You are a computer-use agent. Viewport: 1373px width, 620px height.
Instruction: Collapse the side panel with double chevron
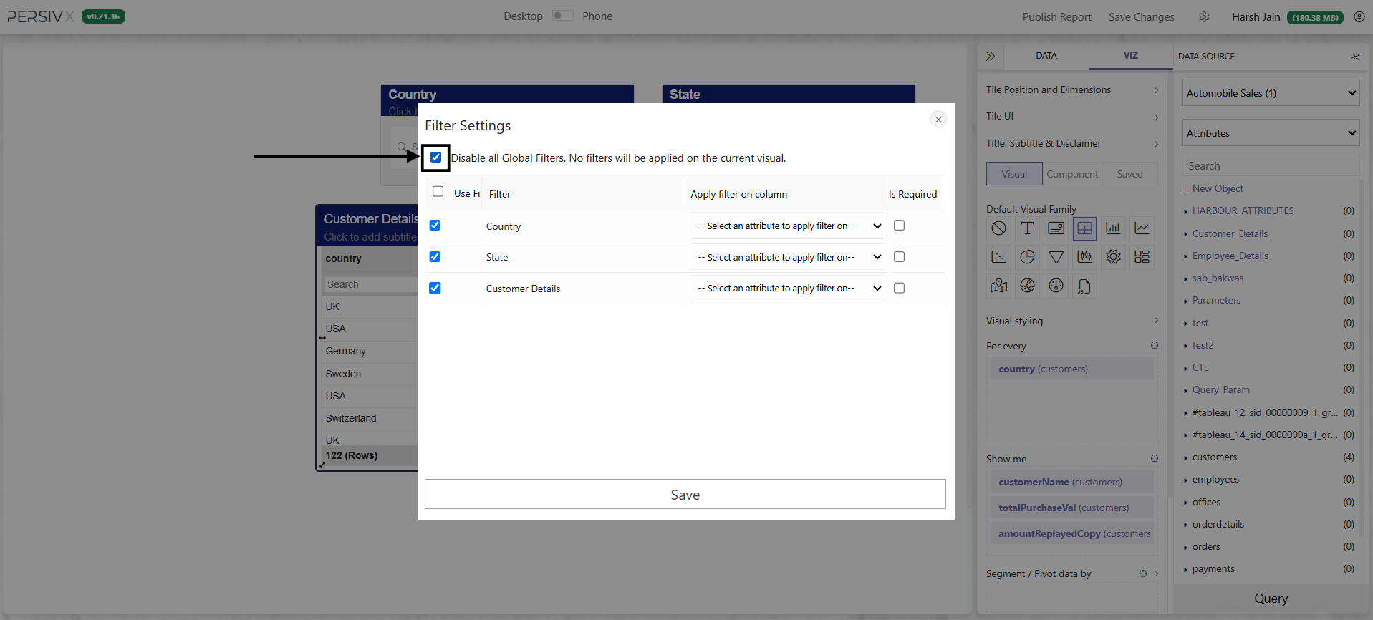point(991,56)
